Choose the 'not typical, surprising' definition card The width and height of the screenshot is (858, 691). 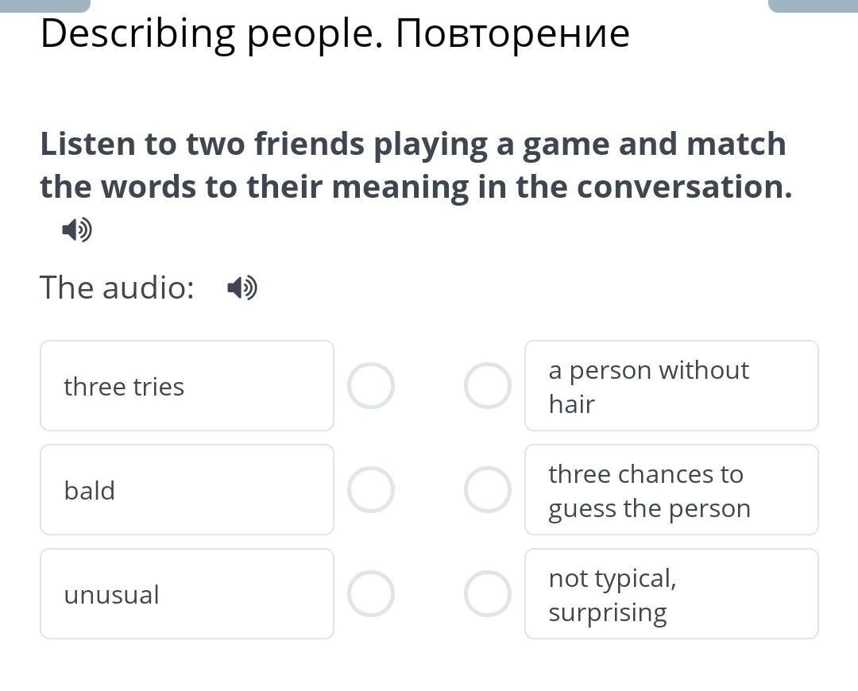[x=671, y=594]
